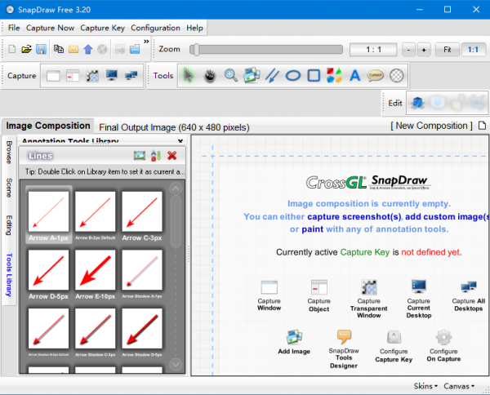Open the Canvas dropdown
This screenshot has height=395, width=490.
point(458,386)
